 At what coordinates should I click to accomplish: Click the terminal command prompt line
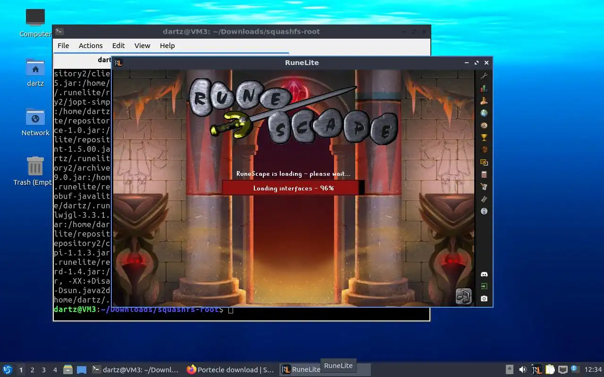tap(143, 310)
